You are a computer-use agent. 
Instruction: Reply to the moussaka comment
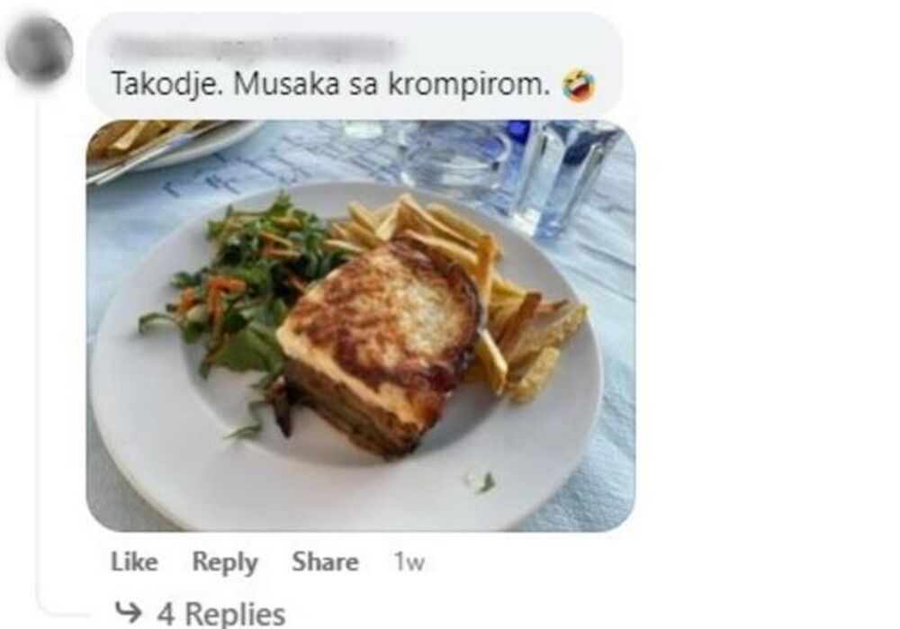point(224,562)
